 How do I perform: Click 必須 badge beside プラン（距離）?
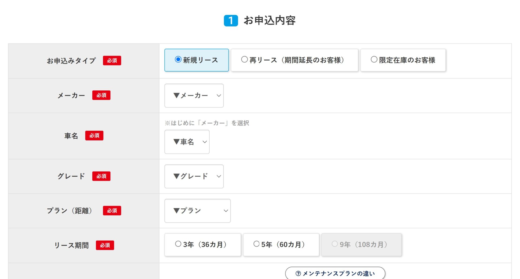112,211
